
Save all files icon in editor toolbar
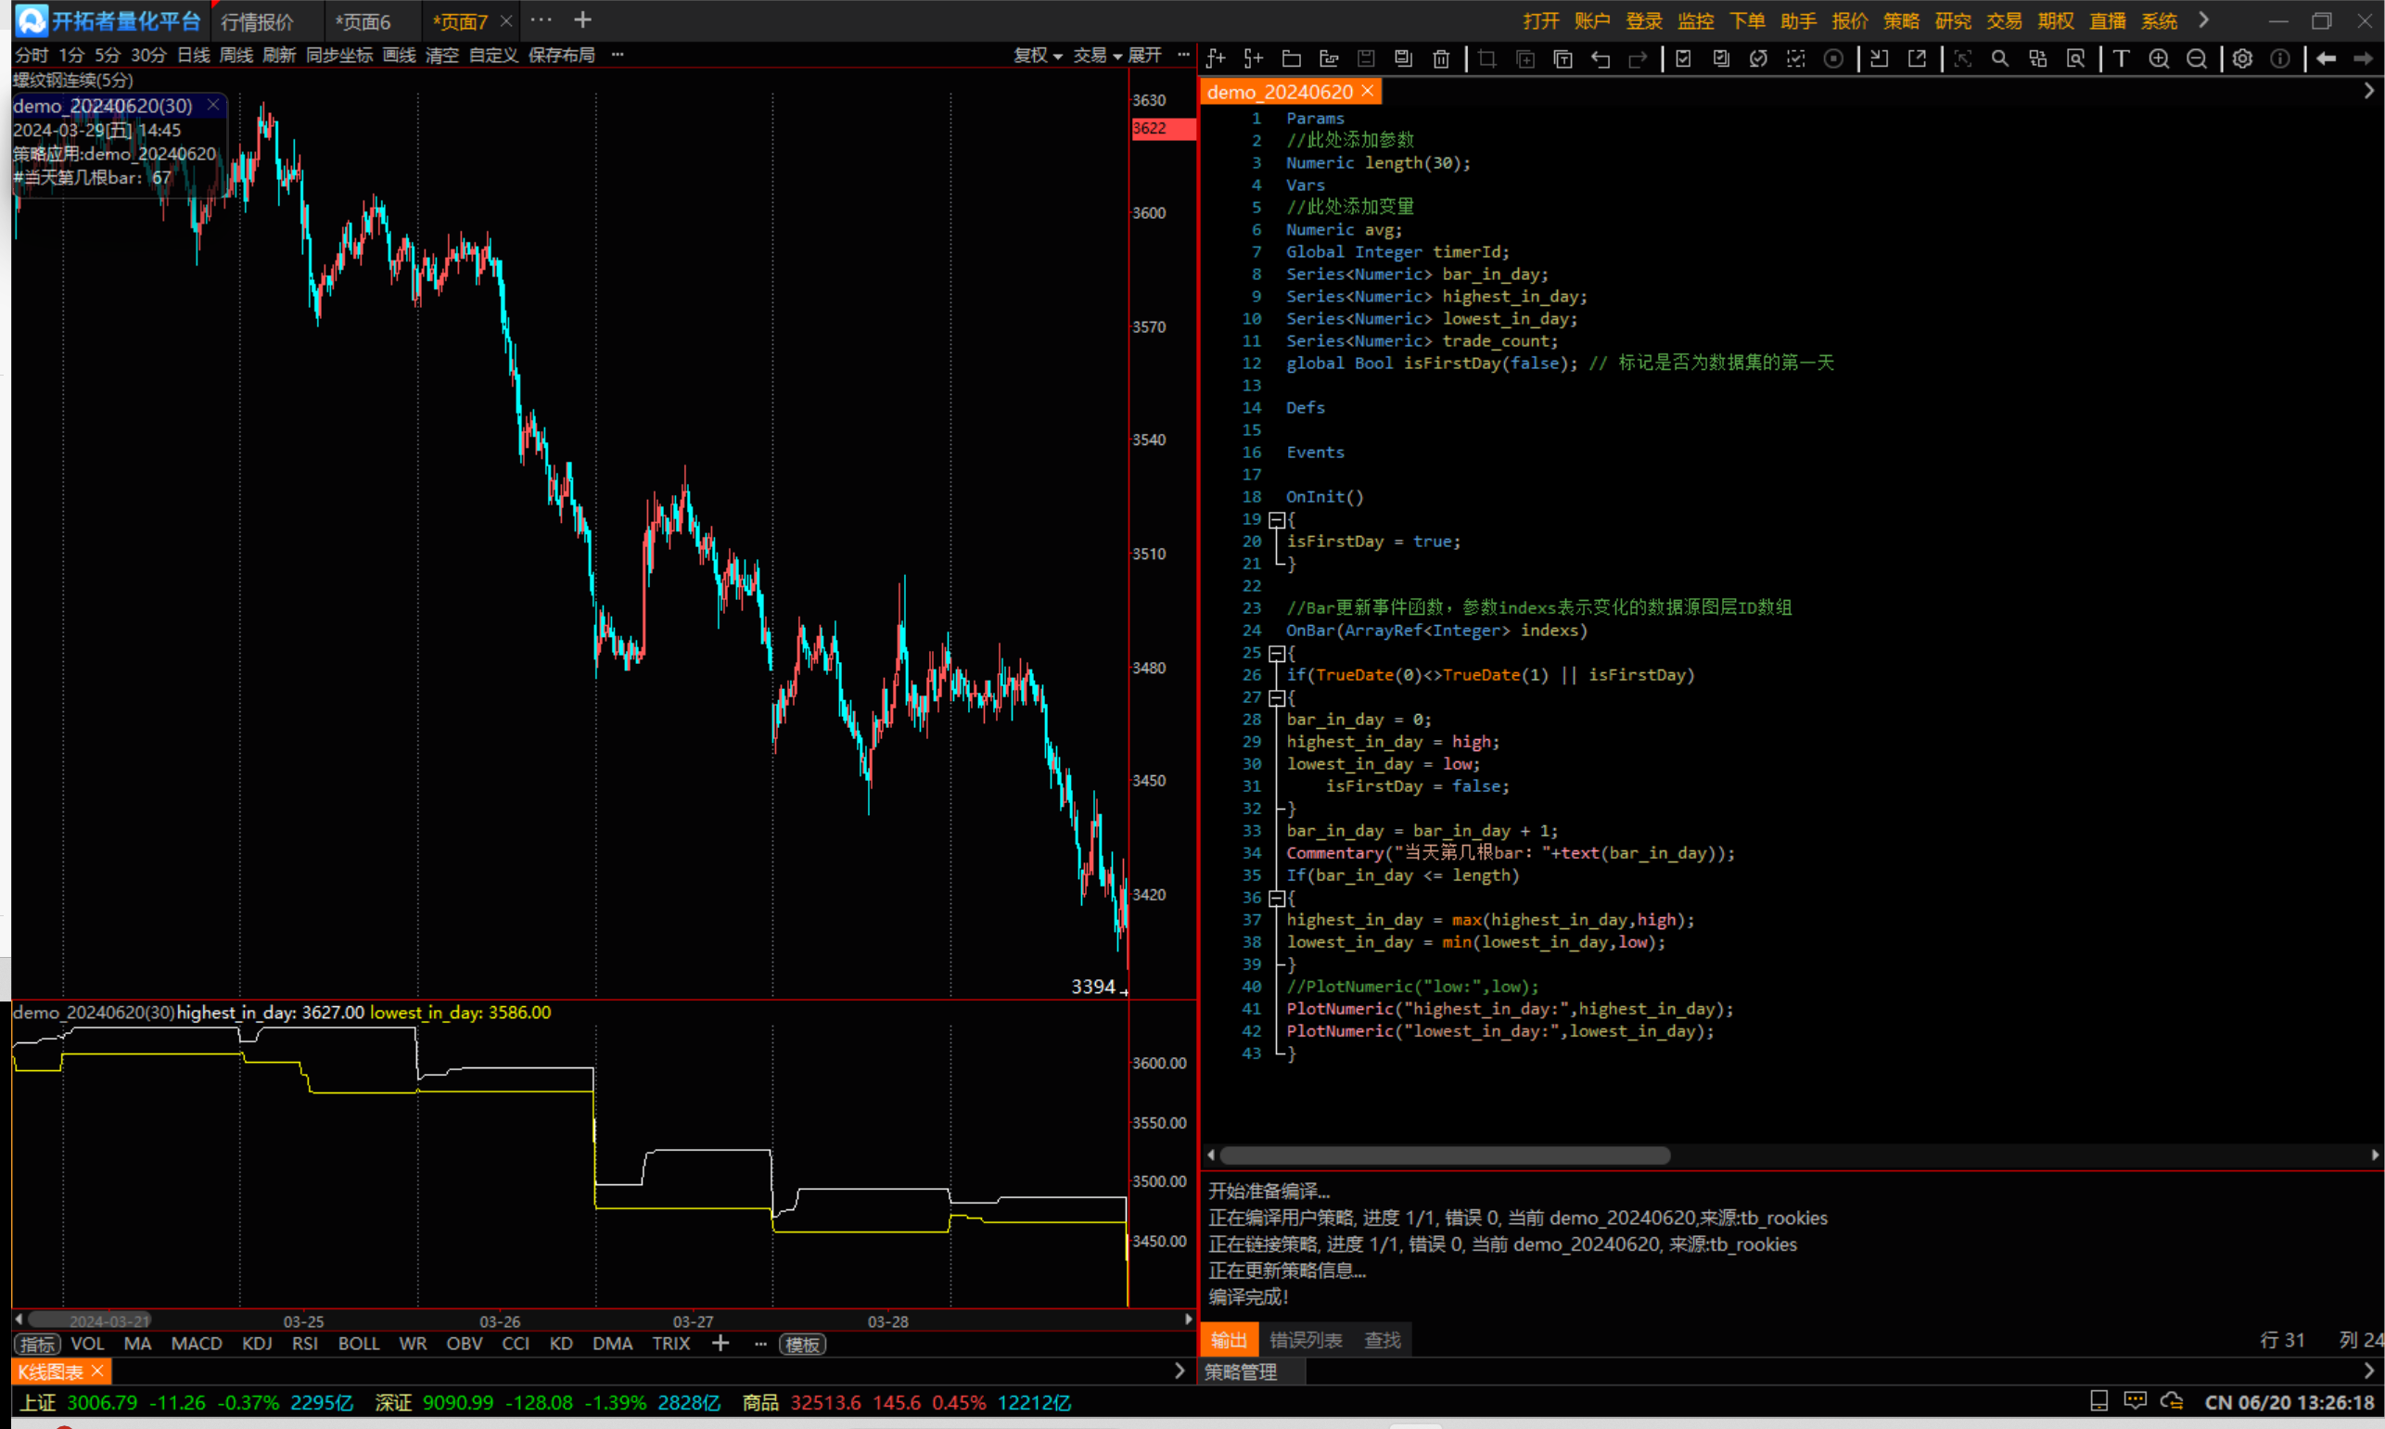1404,58
